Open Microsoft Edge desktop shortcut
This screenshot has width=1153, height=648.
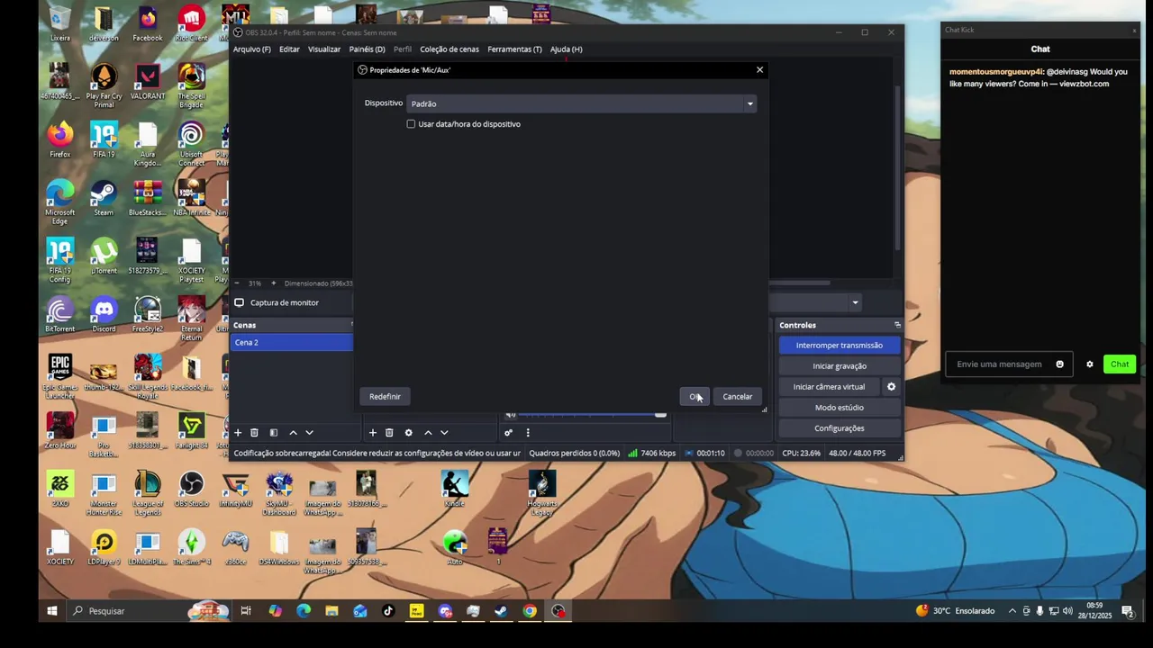[x=60, y=203]
